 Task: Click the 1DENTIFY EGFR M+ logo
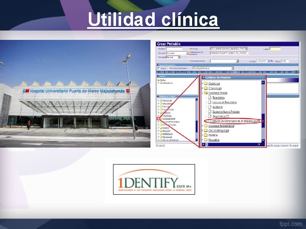pos(154,179)
